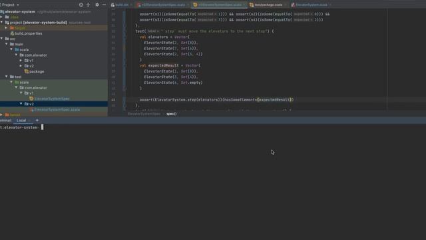The width and height of the screenshot is (426, 240).
Task: Collapse the highlighted v2 package under test
Action: pyautogui.click(x=21, y=104)
